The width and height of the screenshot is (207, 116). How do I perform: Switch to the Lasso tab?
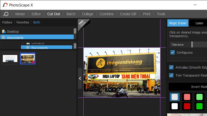tap(199, 23)
